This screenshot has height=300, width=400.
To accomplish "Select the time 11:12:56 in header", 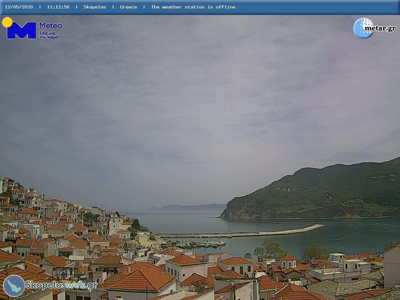I will coord(58,7).
